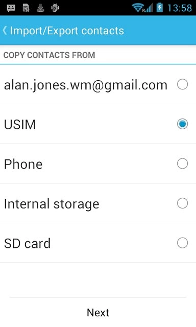
Task: Tap the back chevron beside Import/Export contacts
Action: coord(5,31)
